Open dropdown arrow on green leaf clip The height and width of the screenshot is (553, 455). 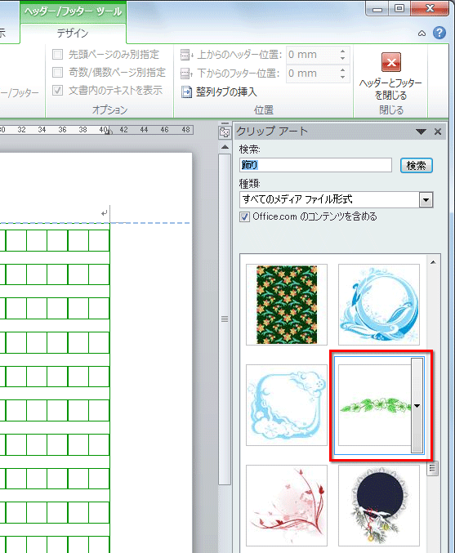click(x=417, y=406)
